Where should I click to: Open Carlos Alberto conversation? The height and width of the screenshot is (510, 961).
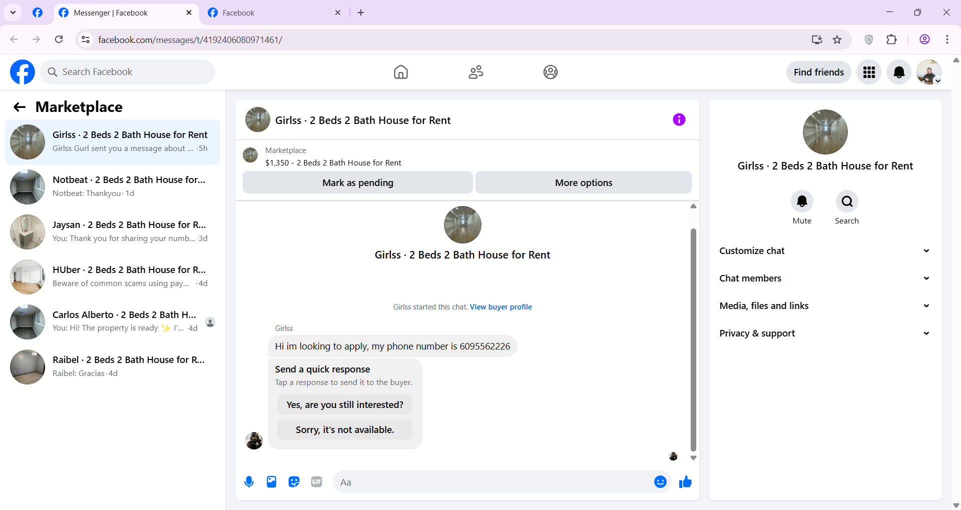pyautogui.click(x=113, y=322)
